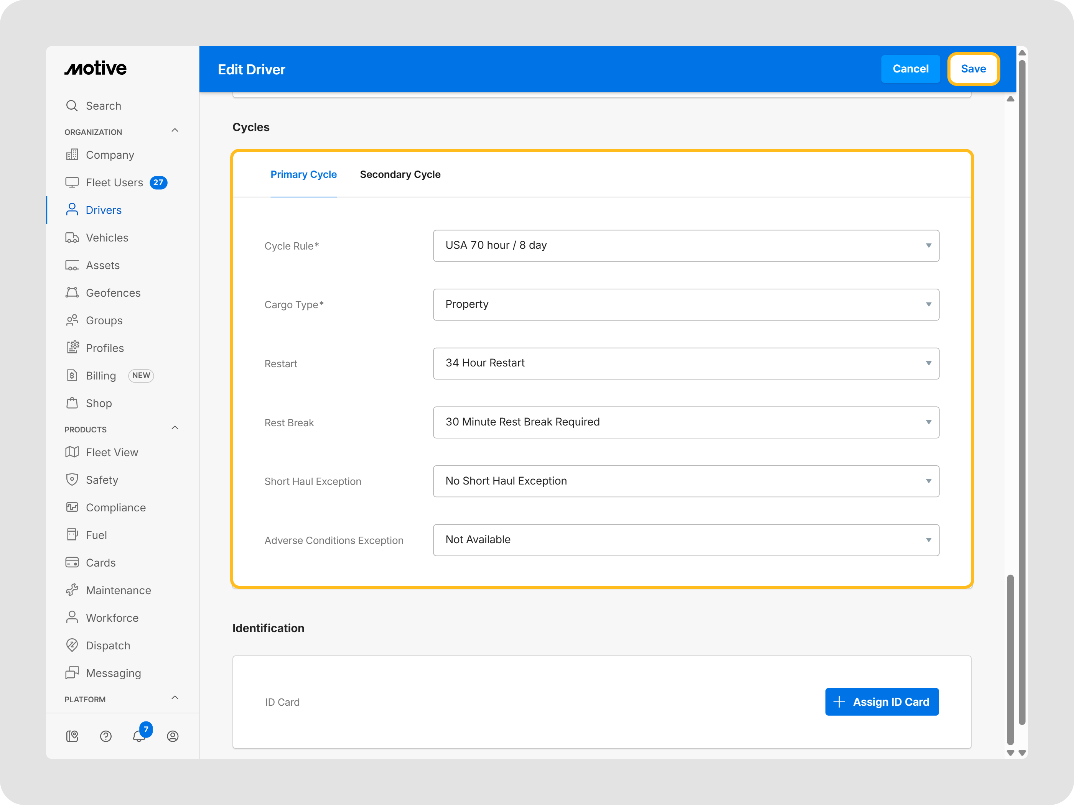Collapse the ORGANIZATION section
1074x805 pixels.
click(x=175, y=131)
